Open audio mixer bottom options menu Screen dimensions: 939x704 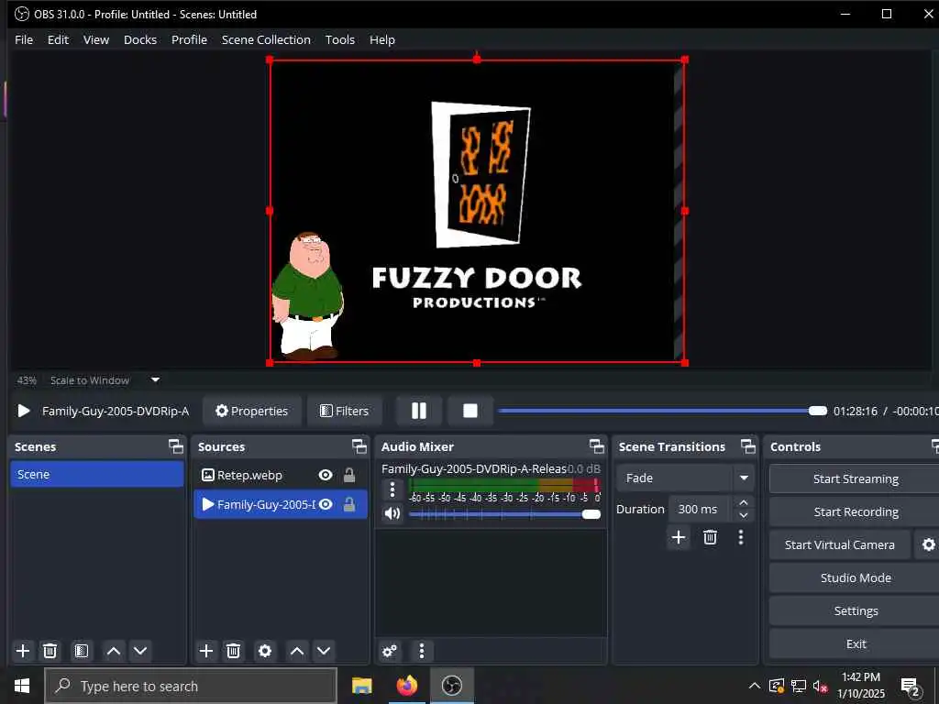coord(422,651)
